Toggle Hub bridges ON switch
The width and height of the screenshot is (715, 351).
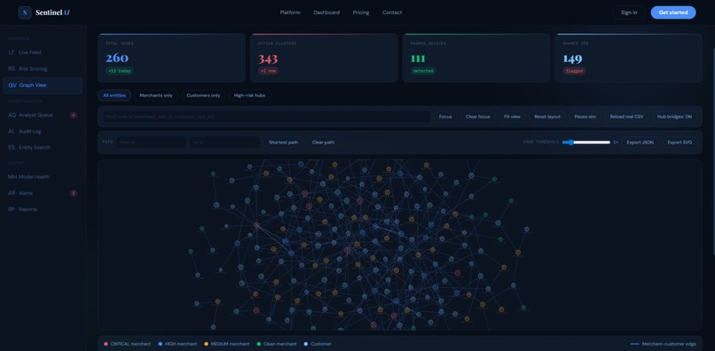(x=674, y=117)
